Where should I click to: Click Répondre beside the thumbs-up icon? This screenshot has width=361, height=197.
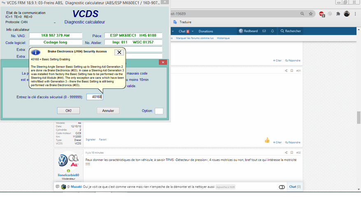coord(293,142)
